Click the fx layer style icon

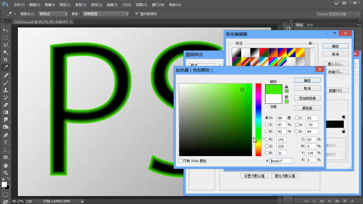tap(314, 201)
